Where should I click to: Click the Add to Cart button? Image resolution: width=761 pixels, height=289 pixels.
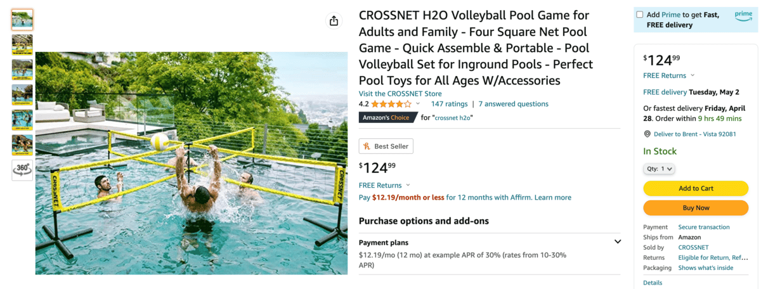coord(696,188)
